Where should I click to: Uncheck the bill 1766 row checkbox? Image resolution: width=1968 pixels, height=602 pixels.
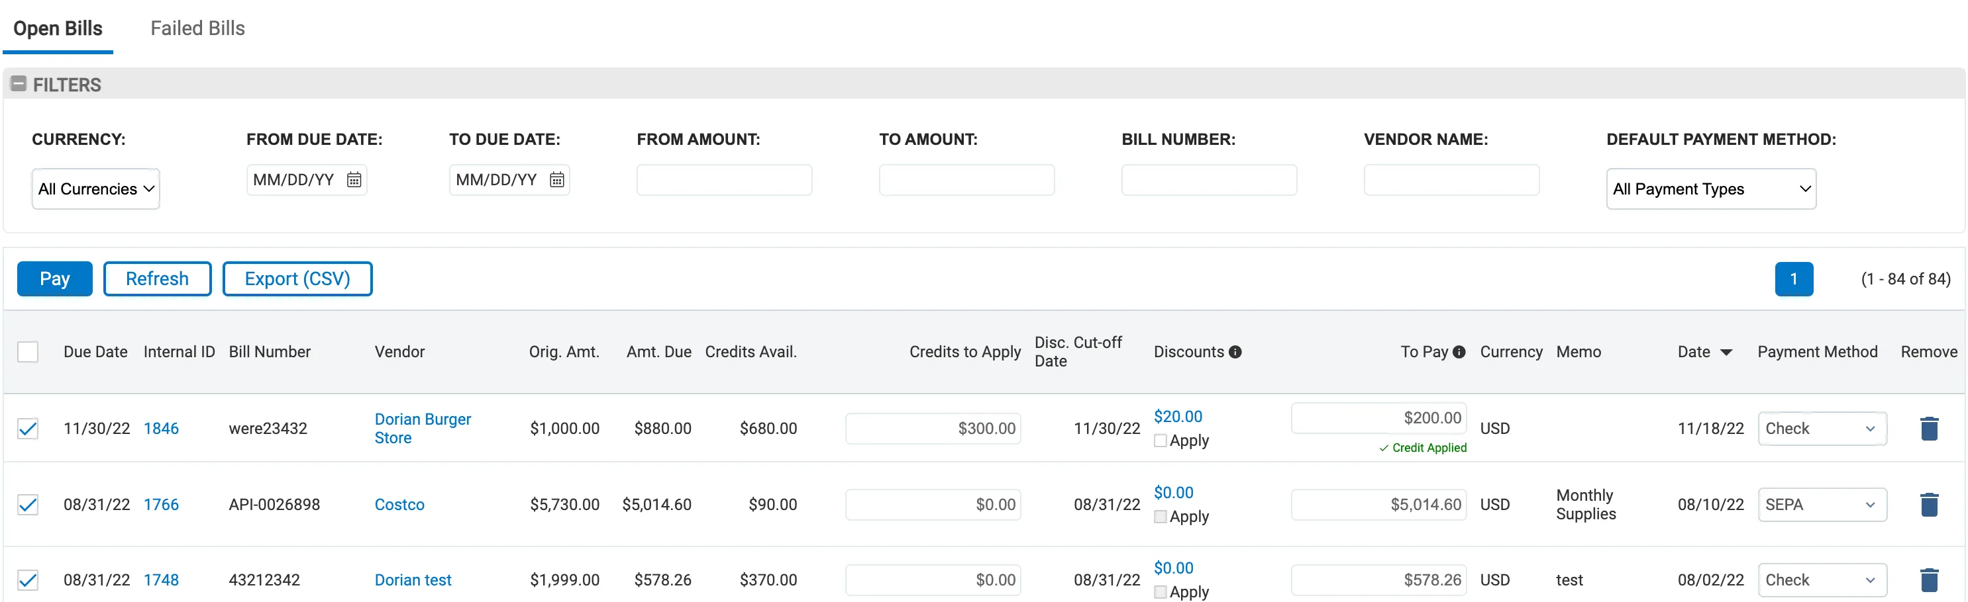click(28, 504)
